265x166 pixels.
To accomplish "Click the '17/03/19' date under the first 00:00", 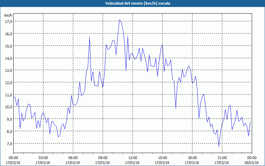I will coord(13,163).
